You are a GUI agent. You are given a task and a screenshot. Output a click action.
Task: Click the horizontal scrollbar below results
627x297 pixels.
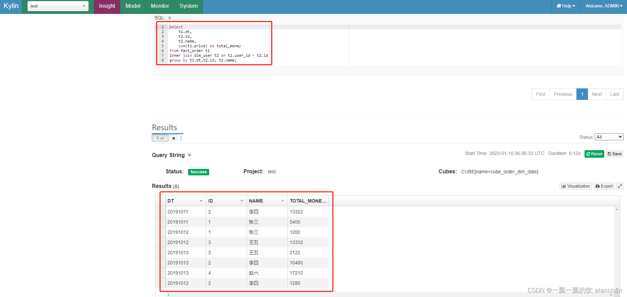point(390,295)
